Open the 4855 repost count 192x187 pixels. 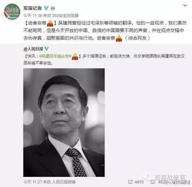pos(139,182)
